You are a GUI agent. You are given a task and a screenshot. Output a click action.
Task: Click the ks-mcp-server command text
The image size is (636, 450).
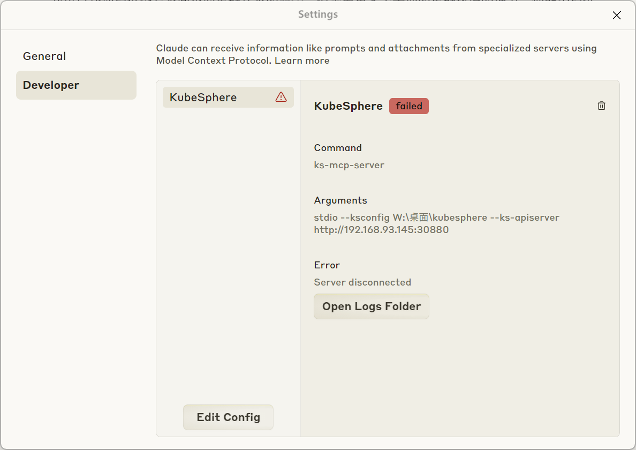349,165
